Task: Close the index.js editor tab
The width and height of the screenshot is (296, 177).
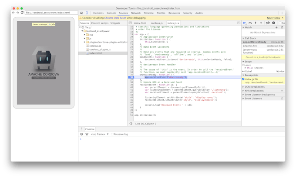Action: point(178,23)
